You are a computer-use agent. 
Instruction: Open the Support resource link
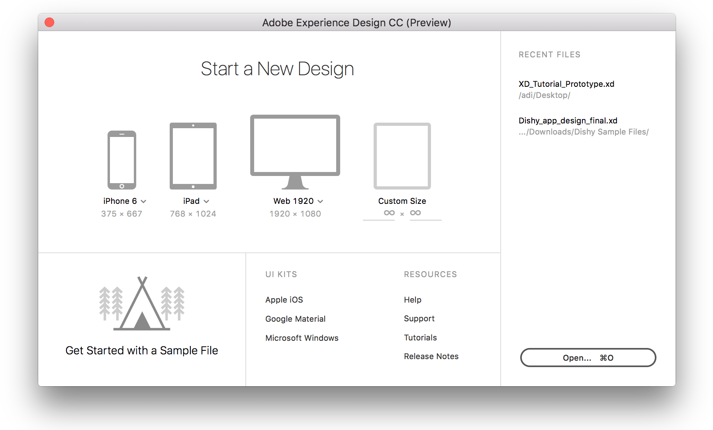419,318
